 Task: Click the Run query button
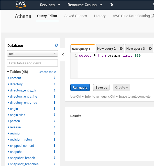(80, 88)
